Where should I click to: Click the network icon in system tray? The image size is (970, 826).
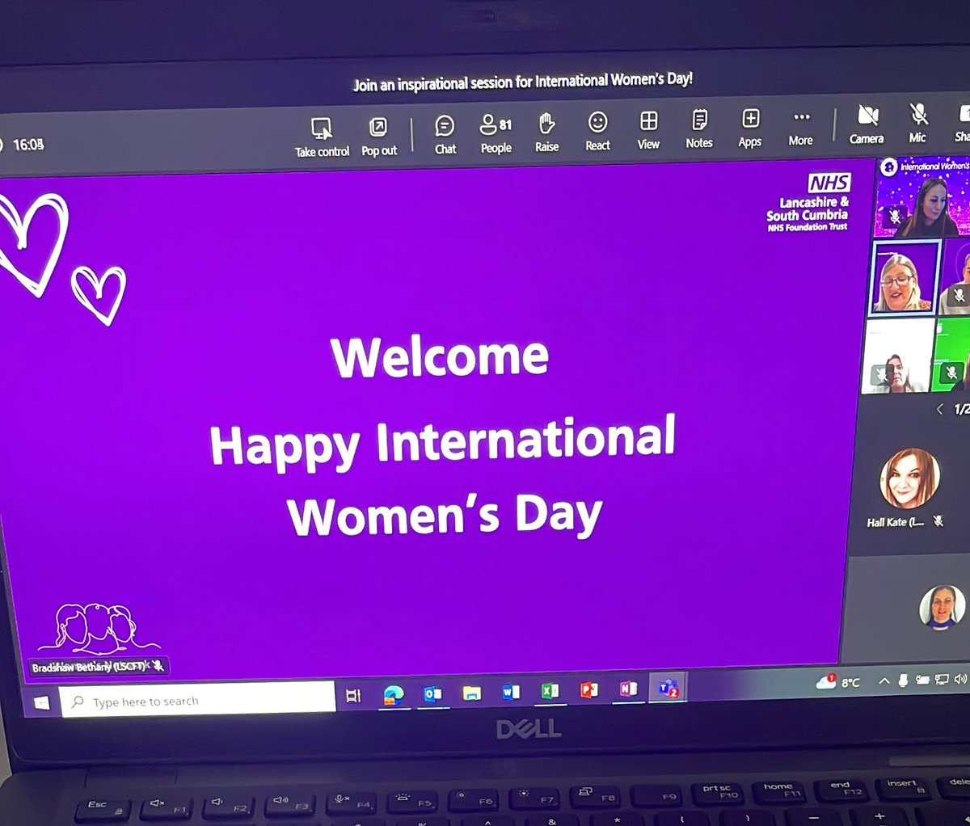click(x=942, y=680)
